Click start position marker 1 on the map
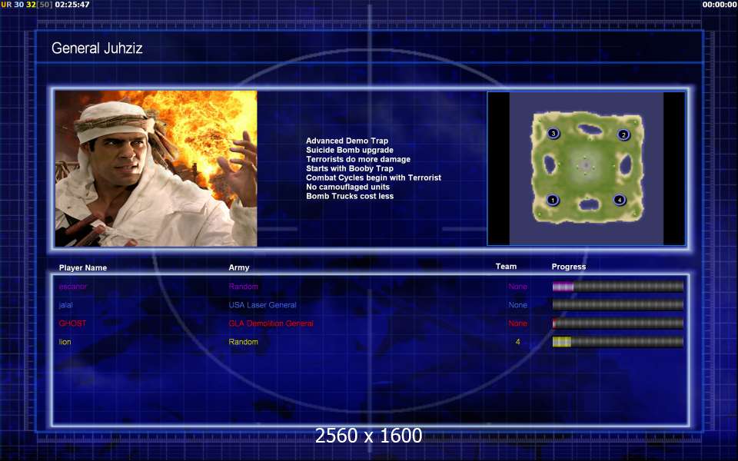The image size is (738, 461). point(553,201)
